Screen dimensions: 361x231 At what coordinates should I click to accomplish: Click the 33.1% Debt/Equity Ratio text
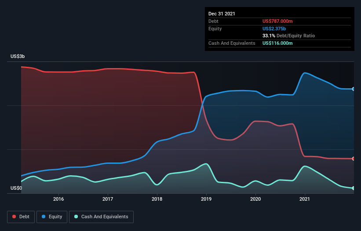click(289, 36)
